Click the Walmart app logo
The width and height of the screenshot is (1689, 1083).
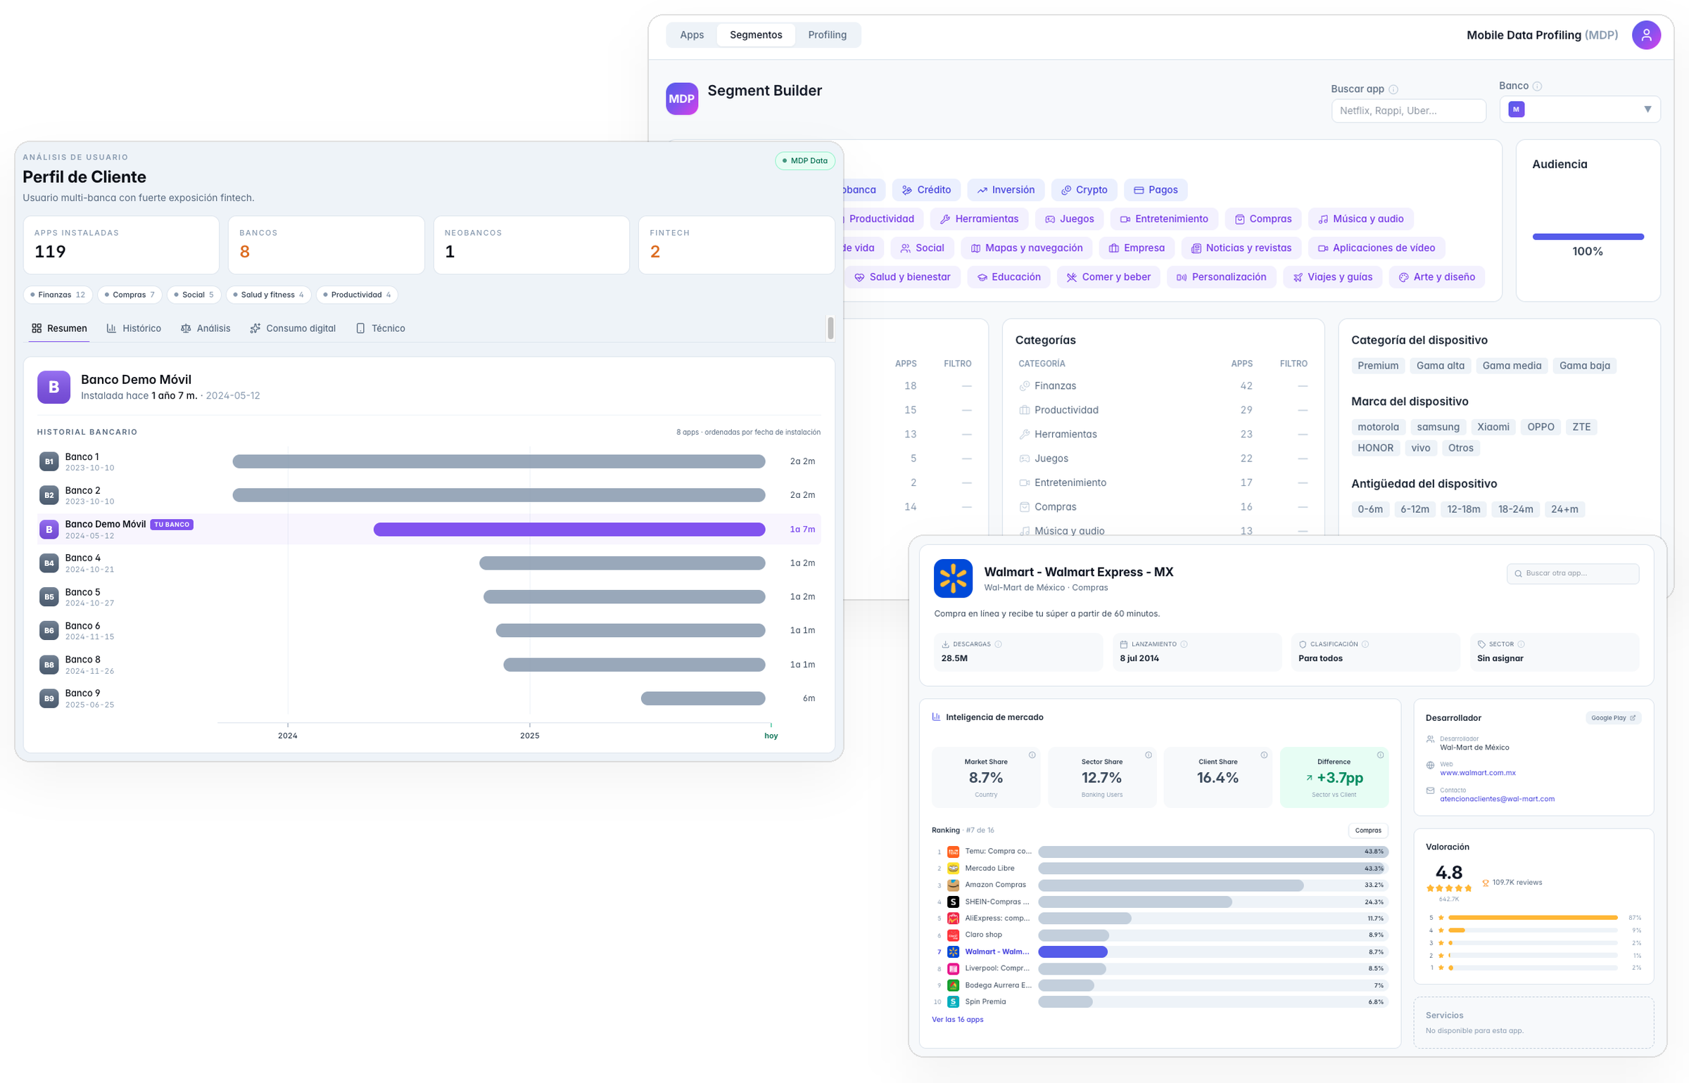click(x=953, y=578)
